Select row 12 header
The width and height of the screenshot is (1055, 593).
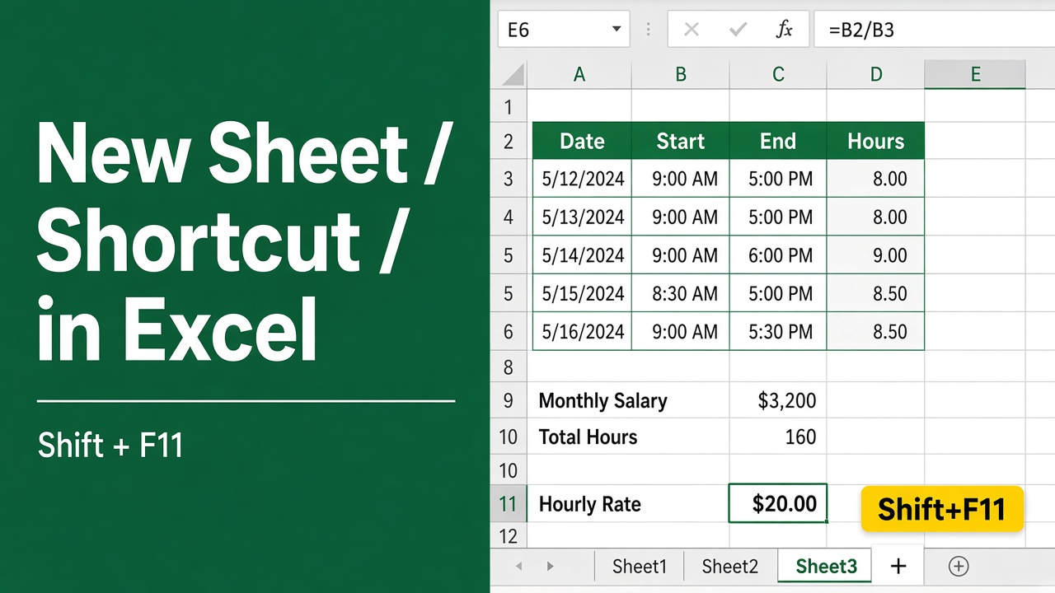coord(509,536)
